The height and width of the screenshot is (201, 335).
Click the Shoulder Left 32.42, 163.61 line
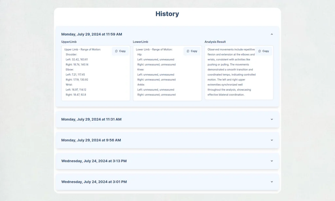pyautogui.click(x=77, y=59)
